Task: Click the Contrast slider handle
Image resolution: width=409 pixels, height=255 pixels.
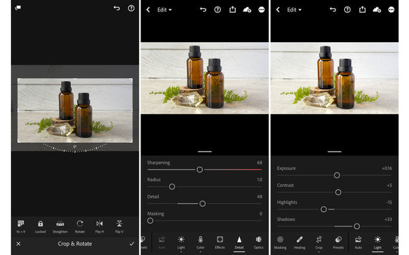Action: coord(338,192)
